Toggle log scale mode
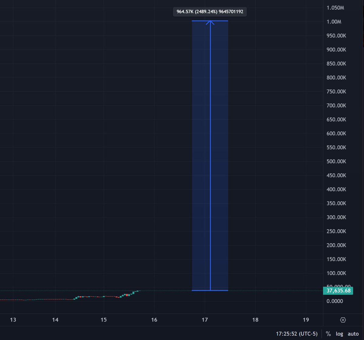This screenshot has height=340, width=364. (x=339, y=334)
